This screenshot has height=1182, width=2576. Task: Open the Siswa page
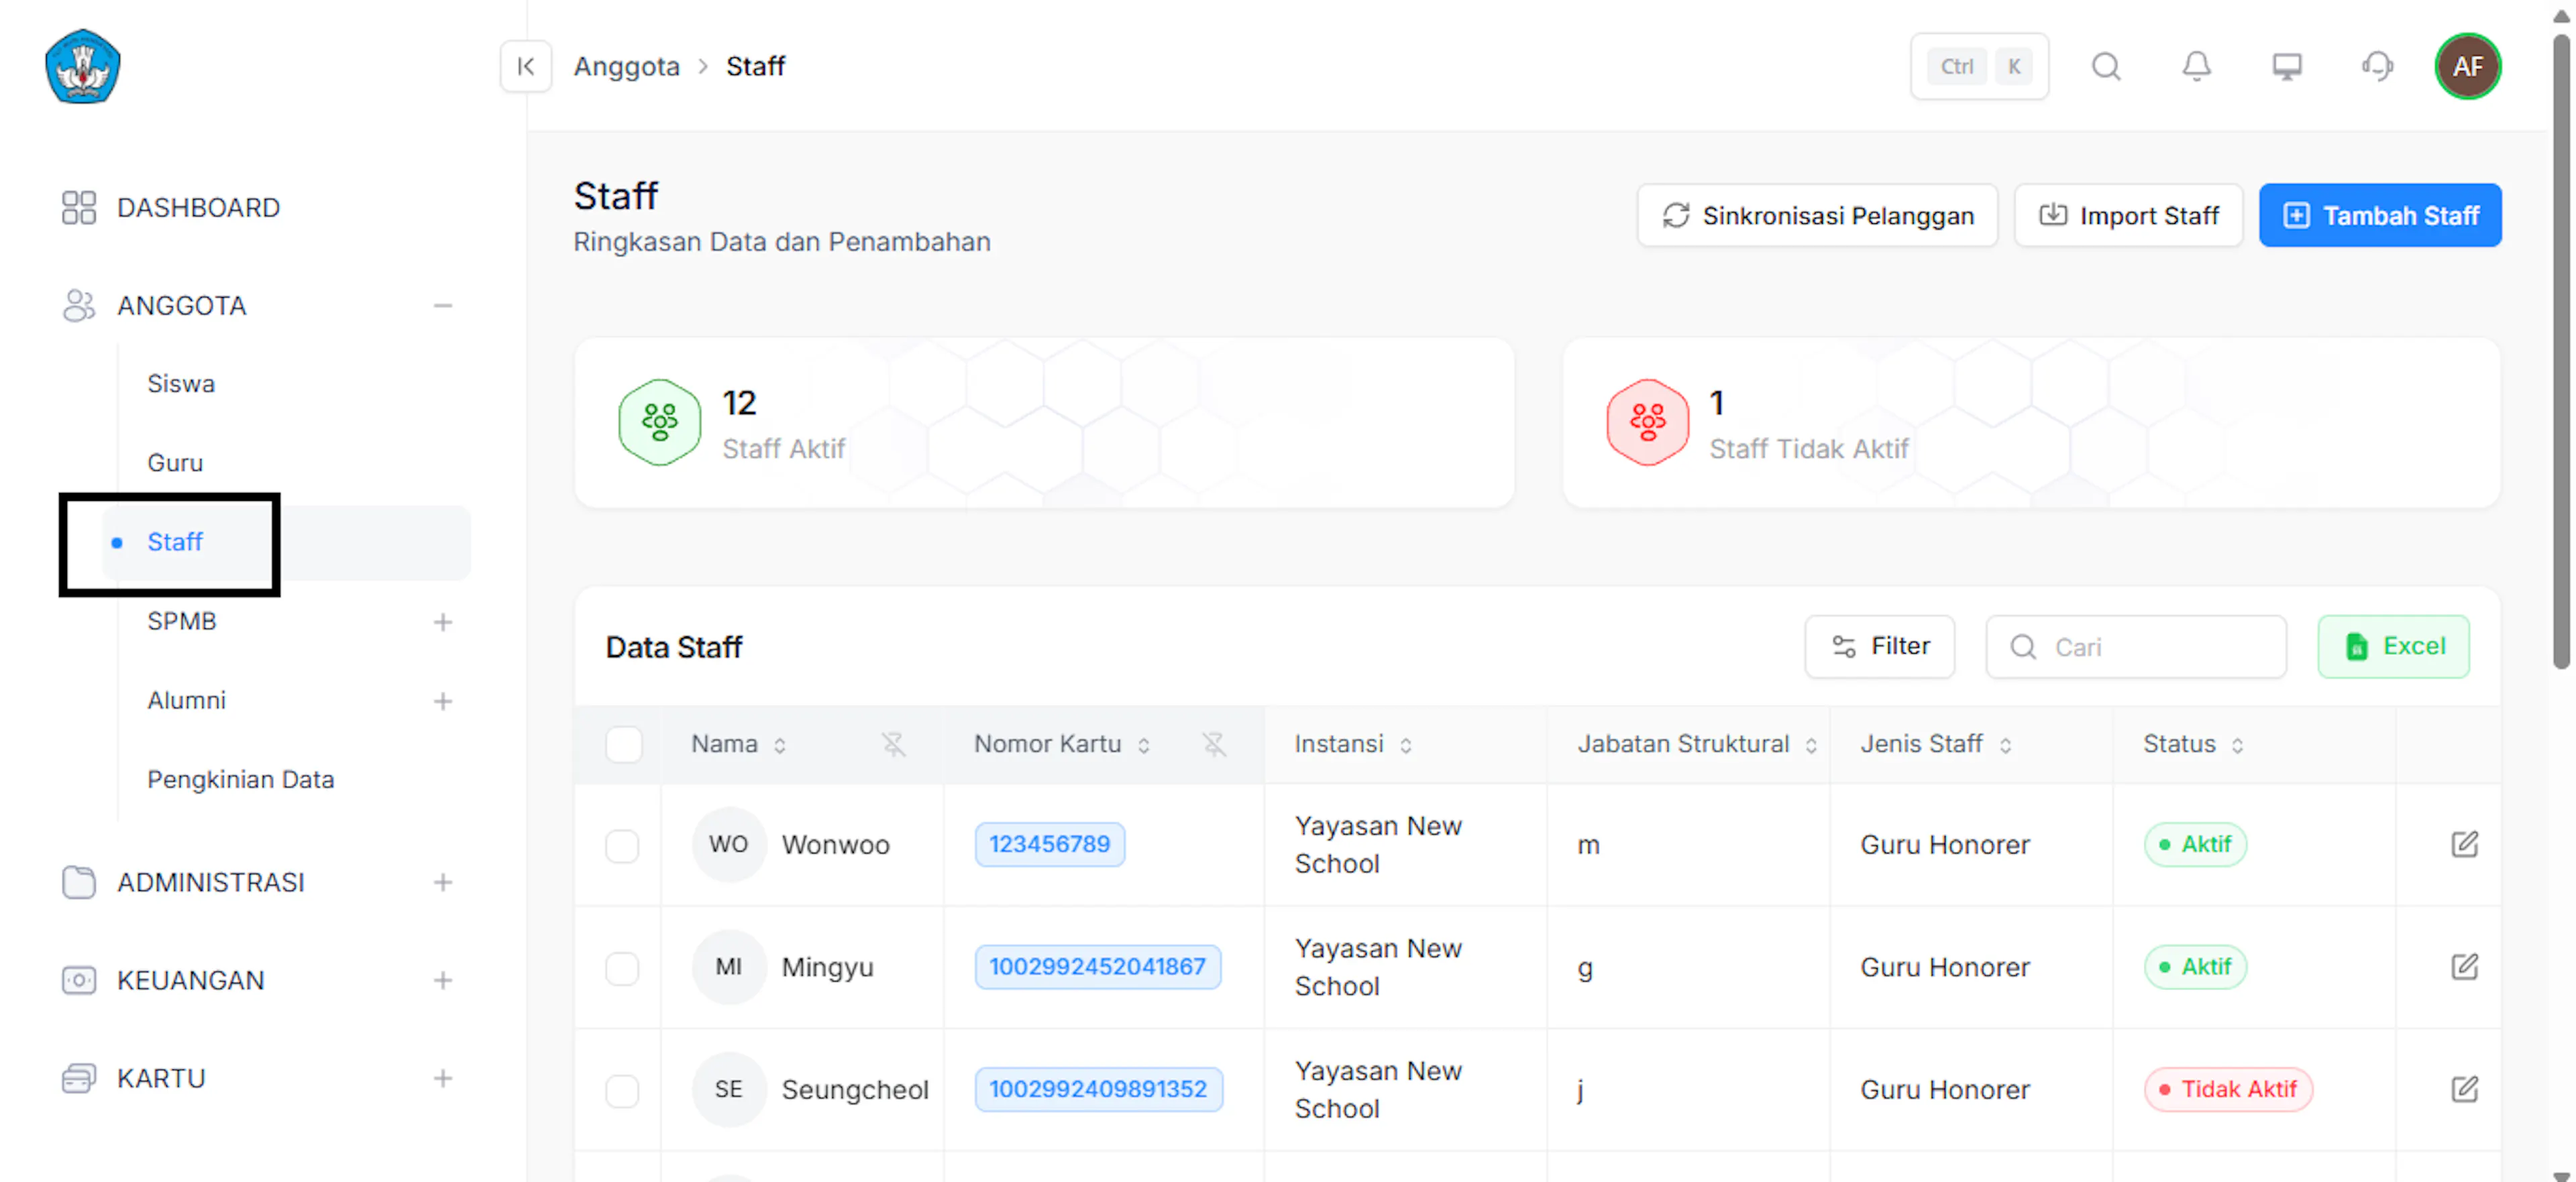[x=181, y=383]
